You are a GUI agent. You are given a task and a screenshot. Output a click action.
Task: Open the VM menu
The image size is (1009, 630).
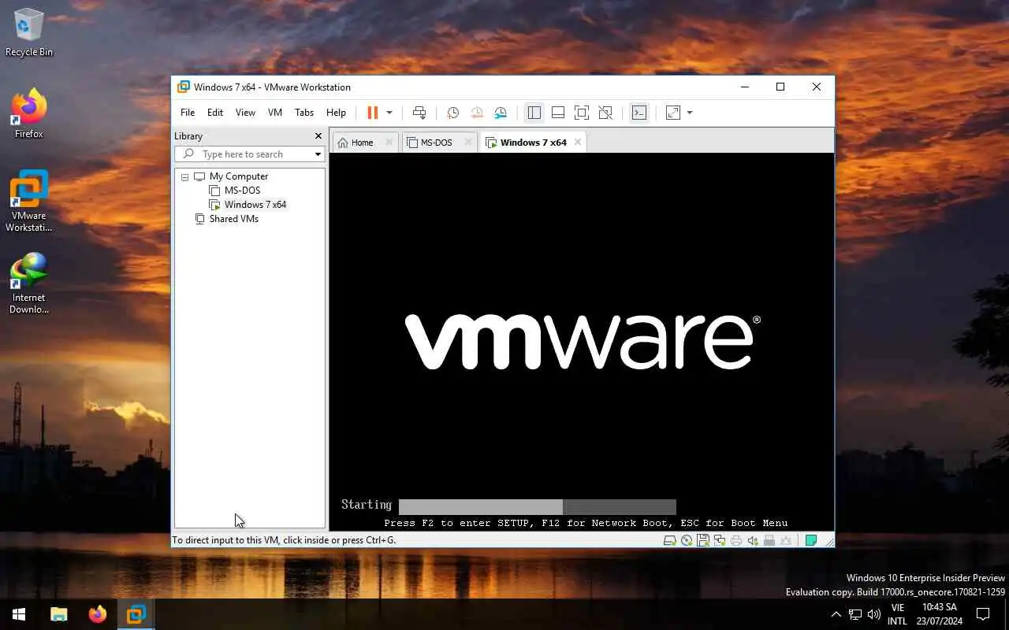tap(275, 113)
